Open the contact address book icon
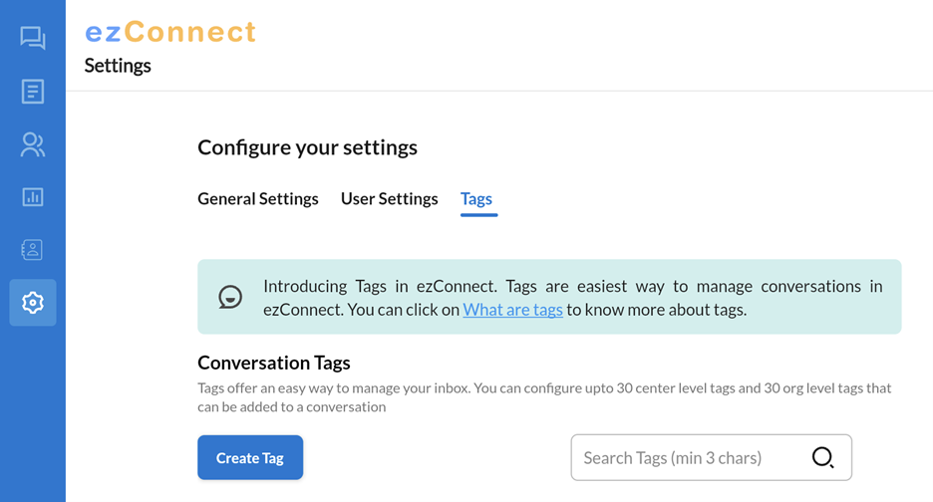Screen dimensions: 933x502 (33, 250)
